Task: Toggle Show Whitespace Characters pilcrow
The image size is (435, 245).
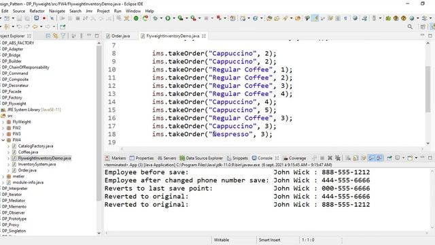Action: pos(346,18)
